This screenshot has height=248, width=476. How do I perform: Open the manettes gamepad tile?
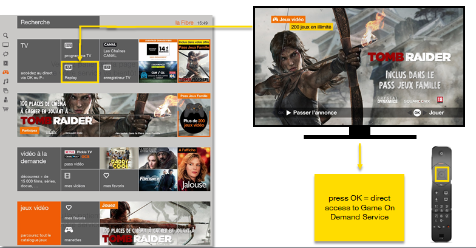click(x=80, y=234)
